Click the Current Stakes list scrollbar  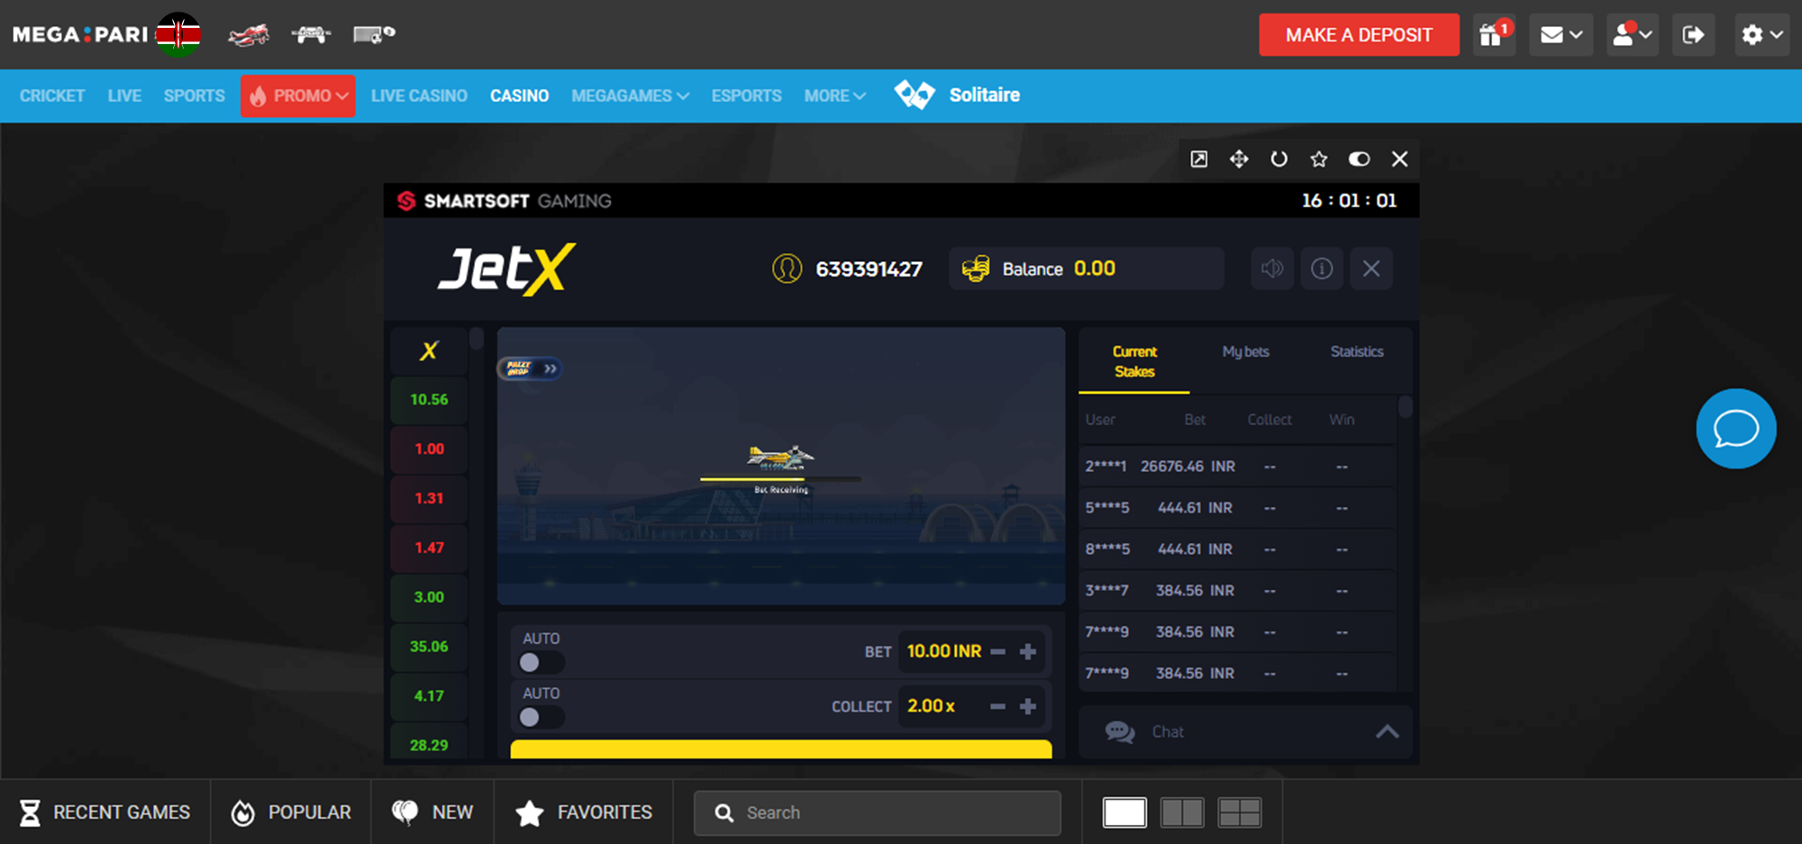coord(1405,407)
